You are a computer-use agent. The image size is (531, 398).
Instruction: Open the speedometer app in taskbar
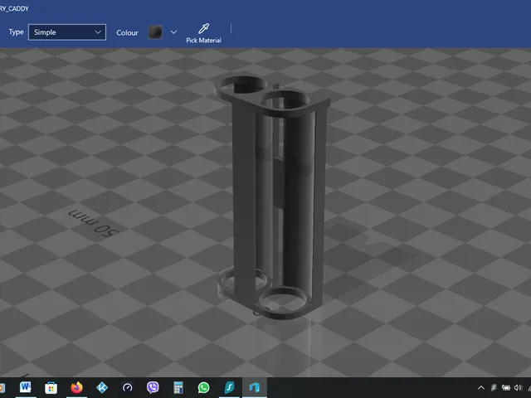point(127,387)
